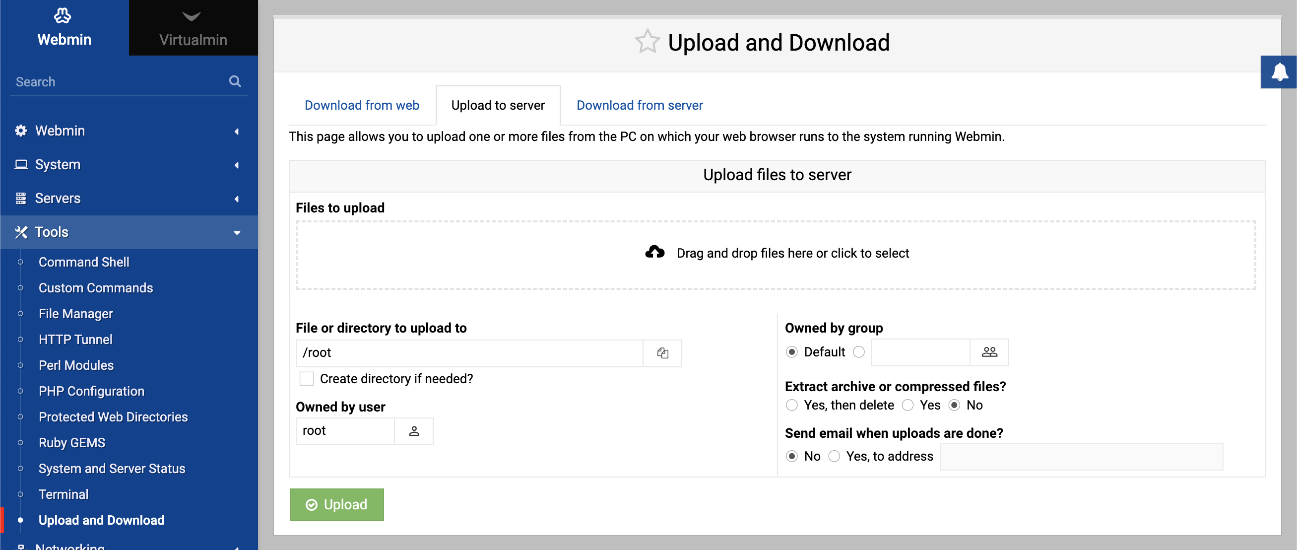Tick Create directory if needed checkbox

pyautogui.click(x=306, y=378)
